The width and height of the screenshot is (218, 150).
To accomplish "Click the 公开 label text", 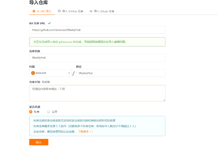I will tap(54, 112).
